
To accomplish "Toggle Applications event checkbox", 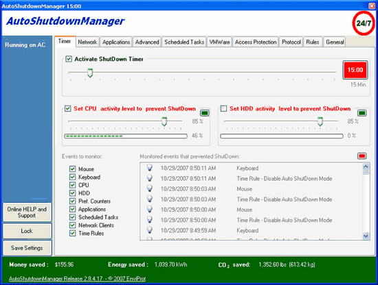I will coord(72,209).
